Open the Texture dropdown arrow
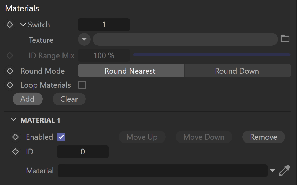This screenshot has height=185, width=297. point(84,39)
